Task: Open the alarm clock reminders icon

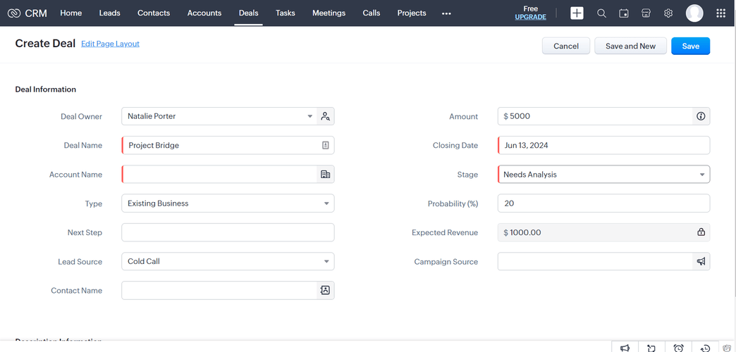Action: (678, 348)
